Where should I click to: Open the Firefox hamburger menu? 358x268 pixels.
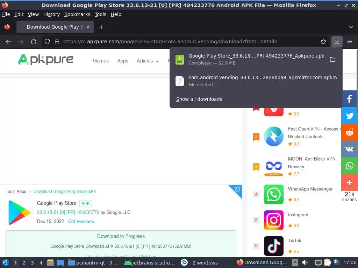pyautogui.click(x=350, y=42)
